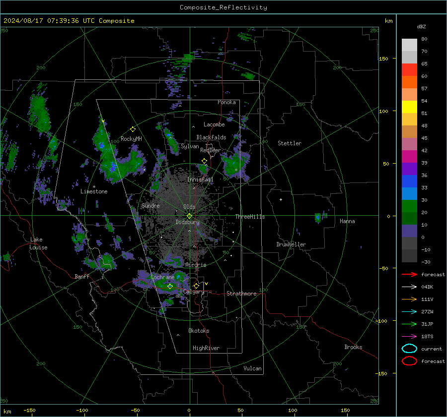
Task: Click the Blackfalds city label
Action: 211,137
